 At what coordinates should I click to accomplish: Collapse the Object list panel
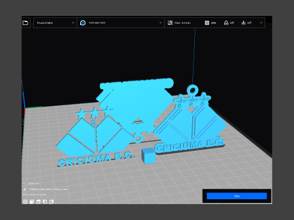tap(24, 183)
